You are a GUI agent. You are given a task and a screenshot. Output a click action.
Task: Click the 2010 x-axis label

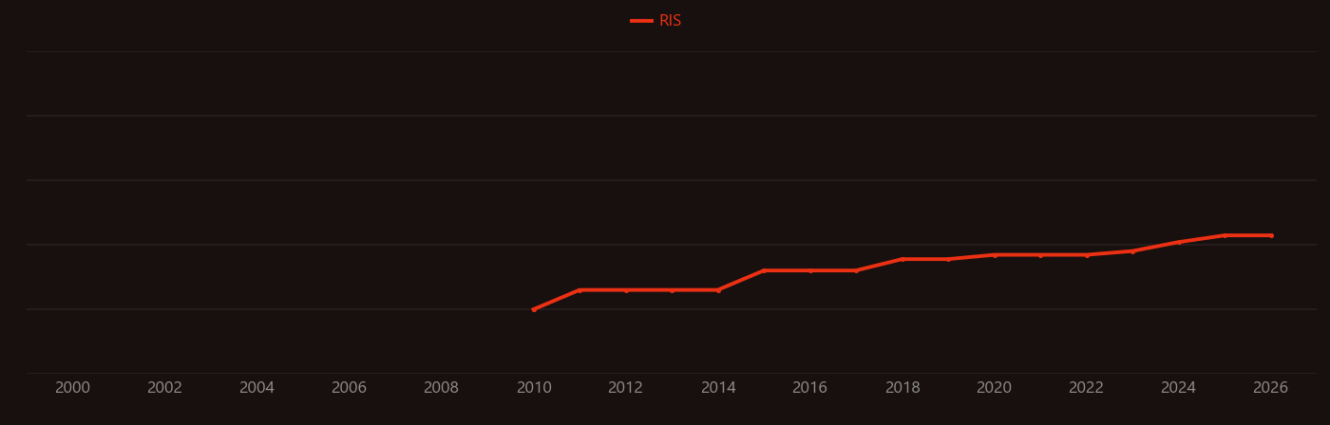click(x=534, y=388)
